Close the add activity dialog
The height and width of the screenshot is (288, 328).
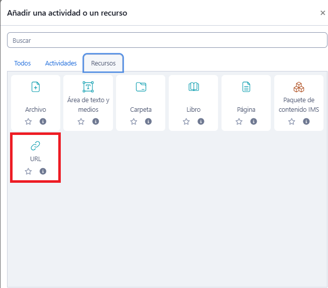click(322, 13)
